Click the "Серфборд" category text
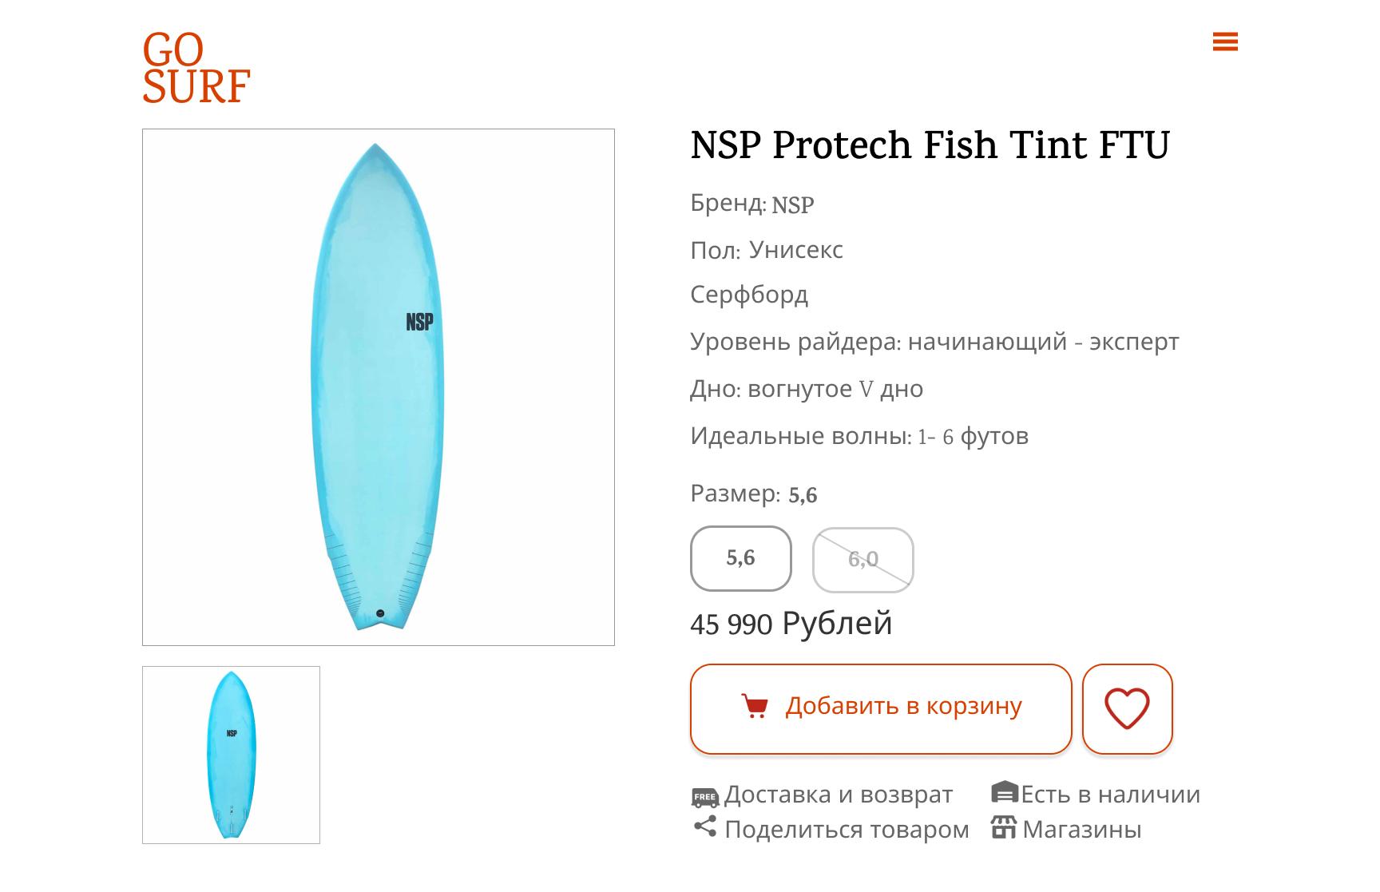 [x=749, y=295]
